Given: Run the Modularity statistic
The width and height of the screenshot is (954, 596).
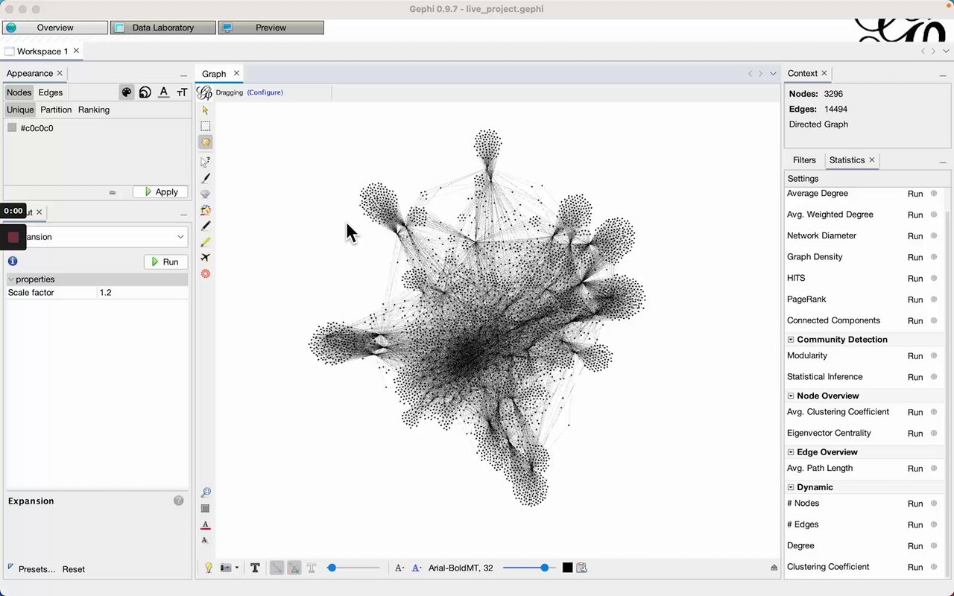Looking at the screenshot, I should [914, 356].
